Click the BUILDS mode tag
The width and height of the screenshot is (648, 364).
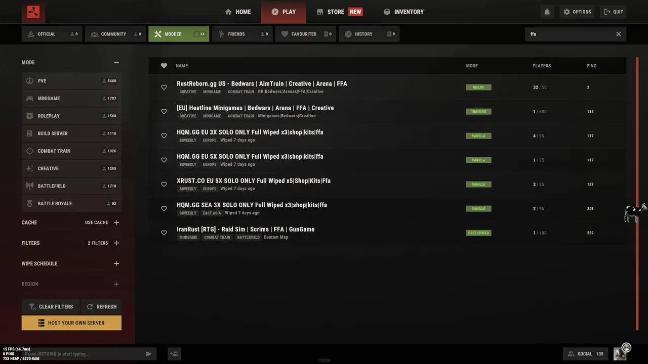coord(478,87)
